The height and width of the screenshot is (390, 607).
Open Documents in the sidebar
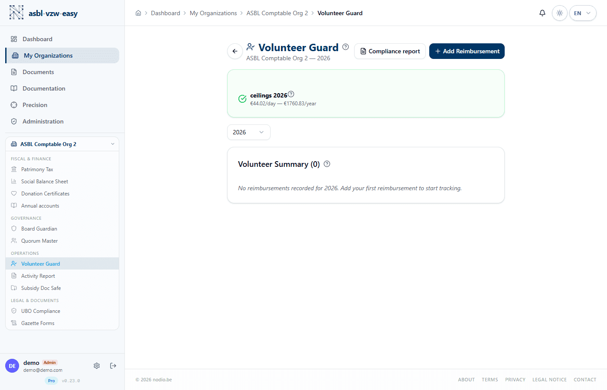pyautogui.click(x=62, y=72)
